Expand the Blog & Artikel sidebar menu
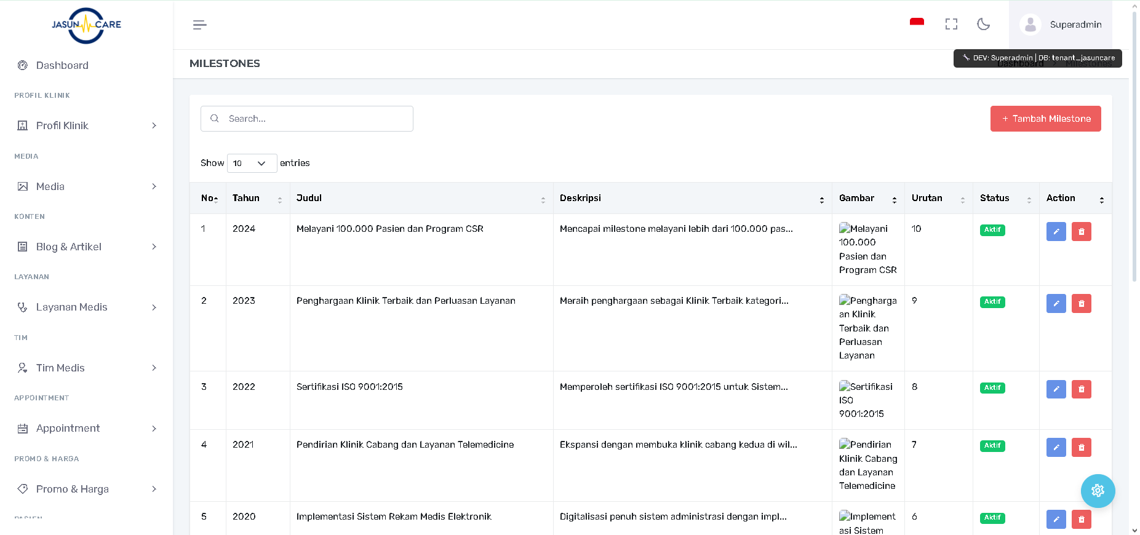1140x535 pixels. point(86,247)
